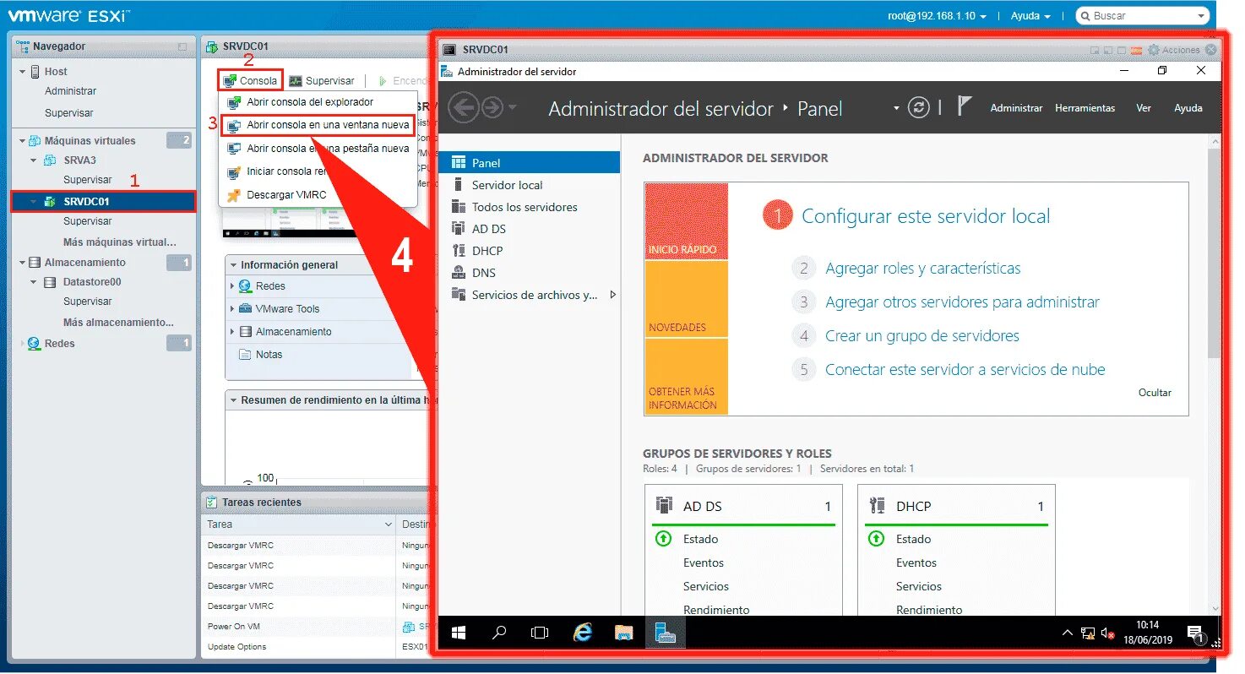Click Agregar otros servidores para administrar
Viewport: 1245px width, 674px height.
pos(962,302)
